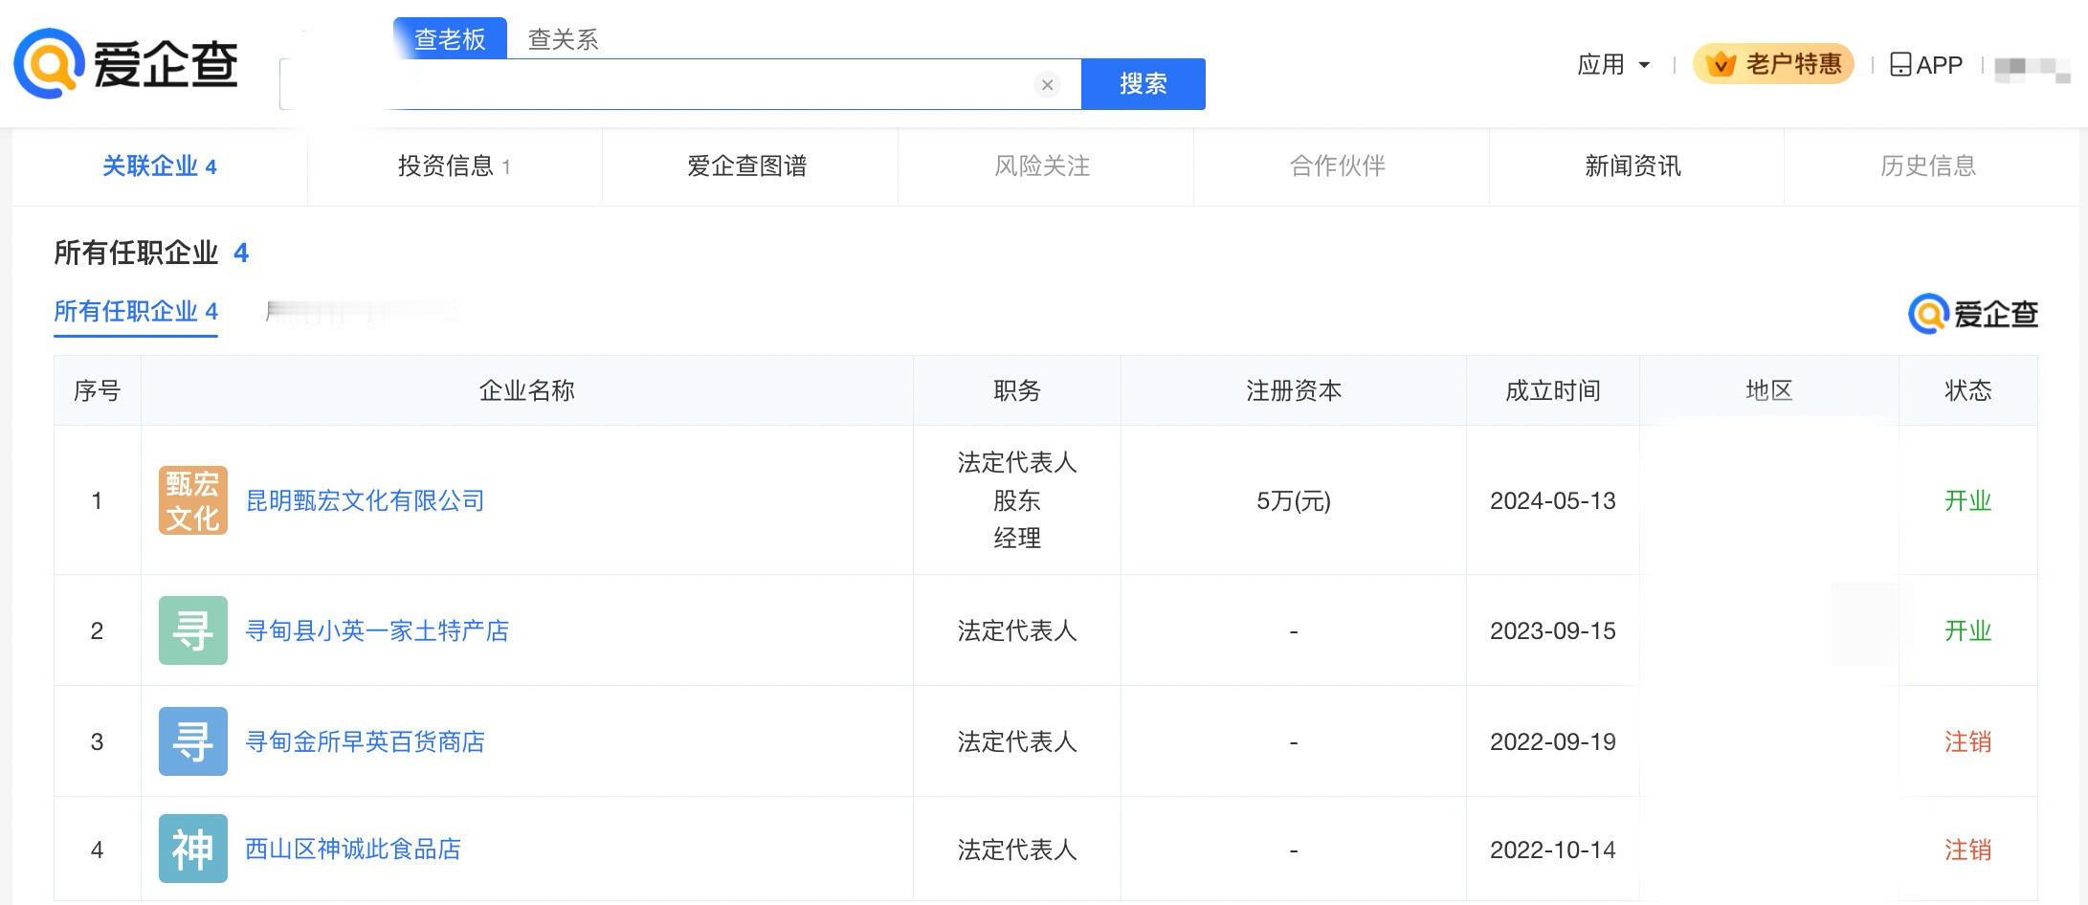Click the 所有任职企业 section heading

point(136,253)
